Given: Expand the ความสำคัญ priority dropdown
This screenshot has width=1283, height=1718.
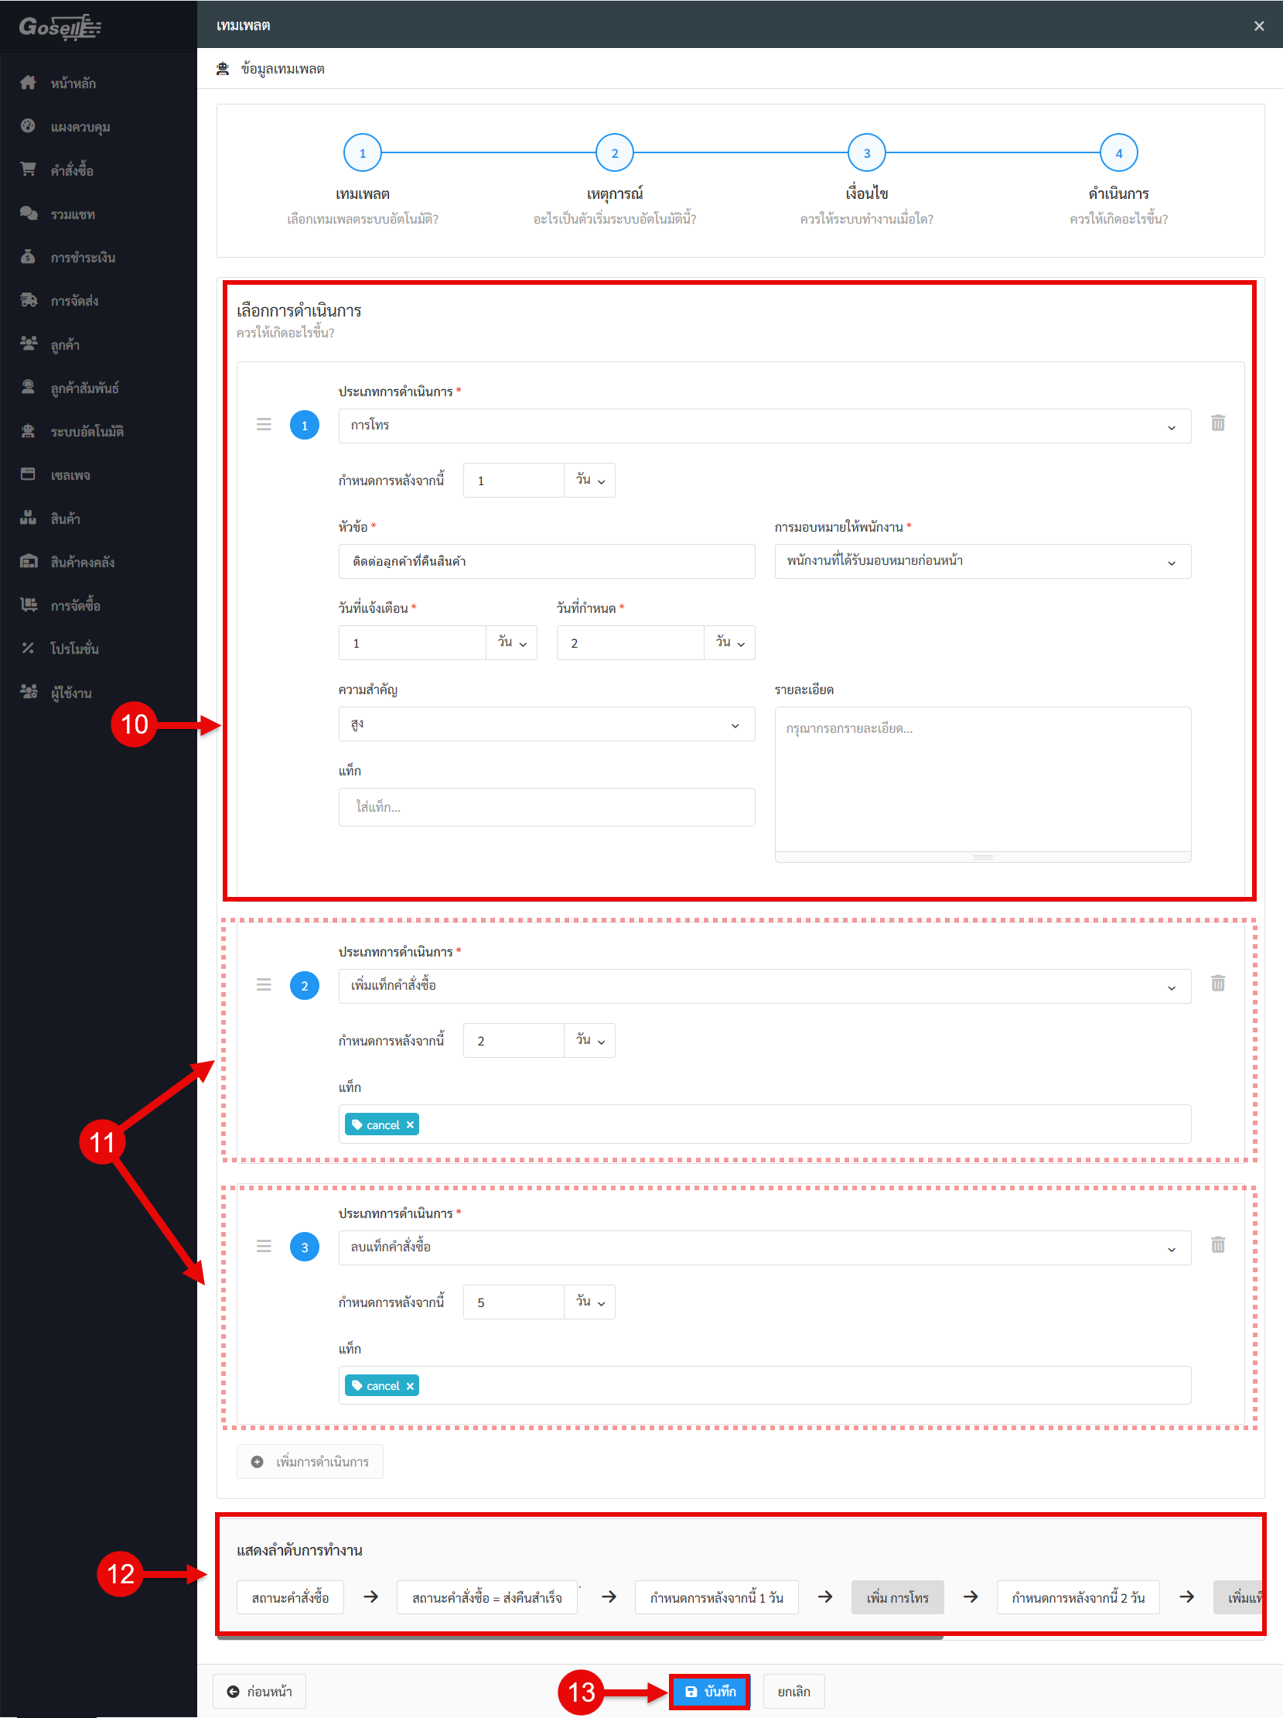Looking at the screenshot, I should [x=546, y=724].
